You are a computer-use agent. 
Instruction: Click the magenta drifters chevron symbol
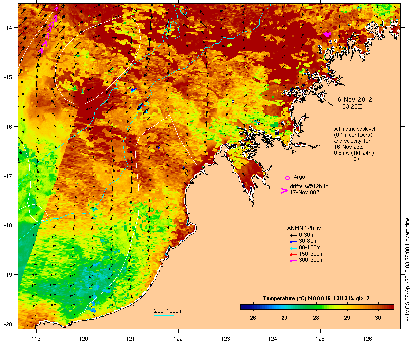(284, 191)
